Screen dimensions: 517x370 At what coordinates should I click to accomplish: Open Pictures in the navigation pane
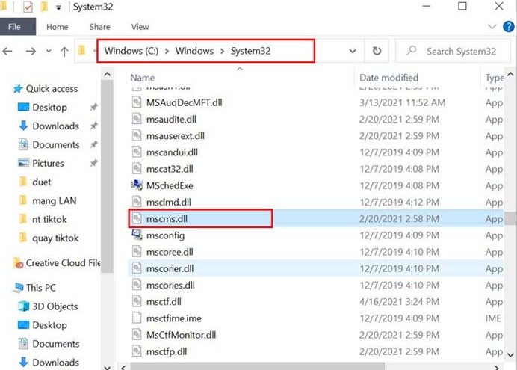click(48, 164)
